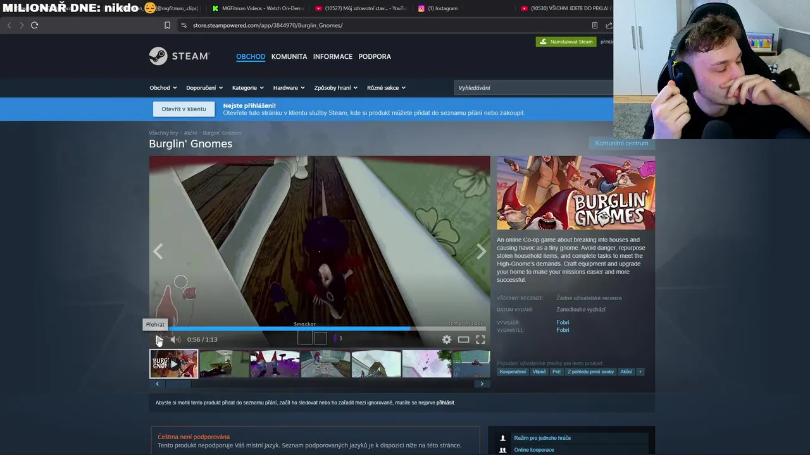Screen dimensions: 810x455
Task: Switch to the Můj zdravotní stav YouTube tab
Action: [361, 8]
